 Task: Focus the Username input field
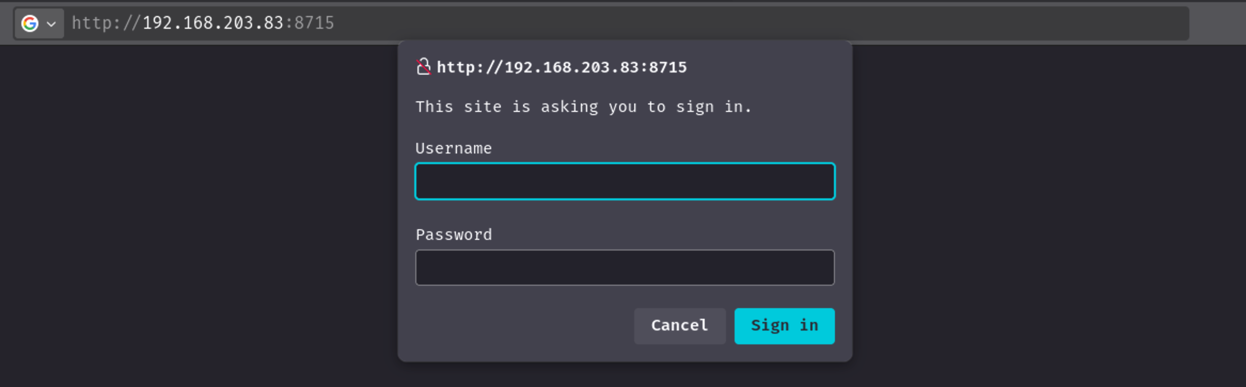coord(625,181)
